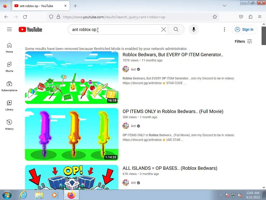Start voice search with the microphone

(194, 29)
